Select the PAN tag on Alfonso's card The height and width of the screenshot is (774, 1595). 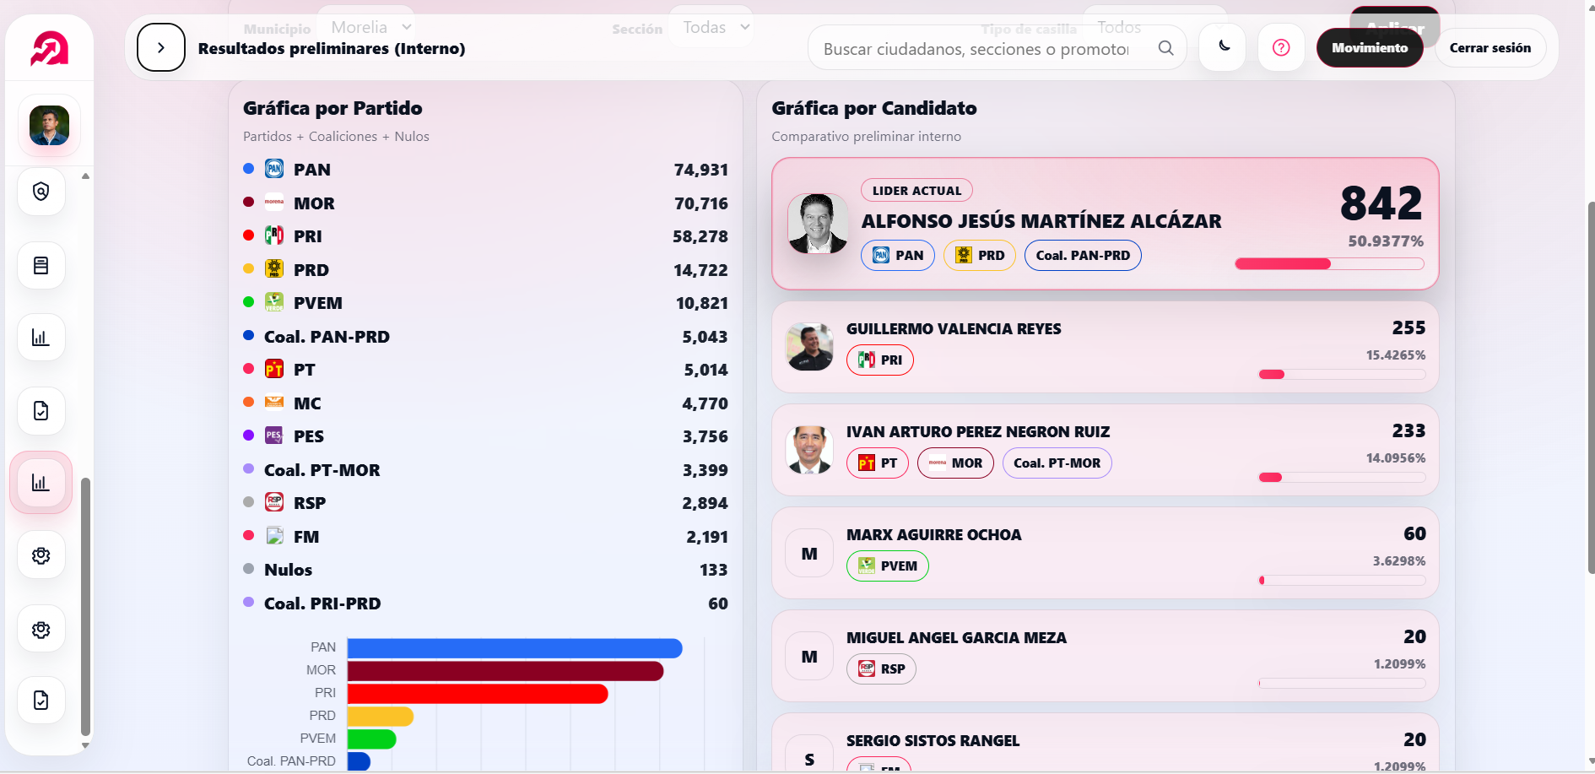click(897, 255)
